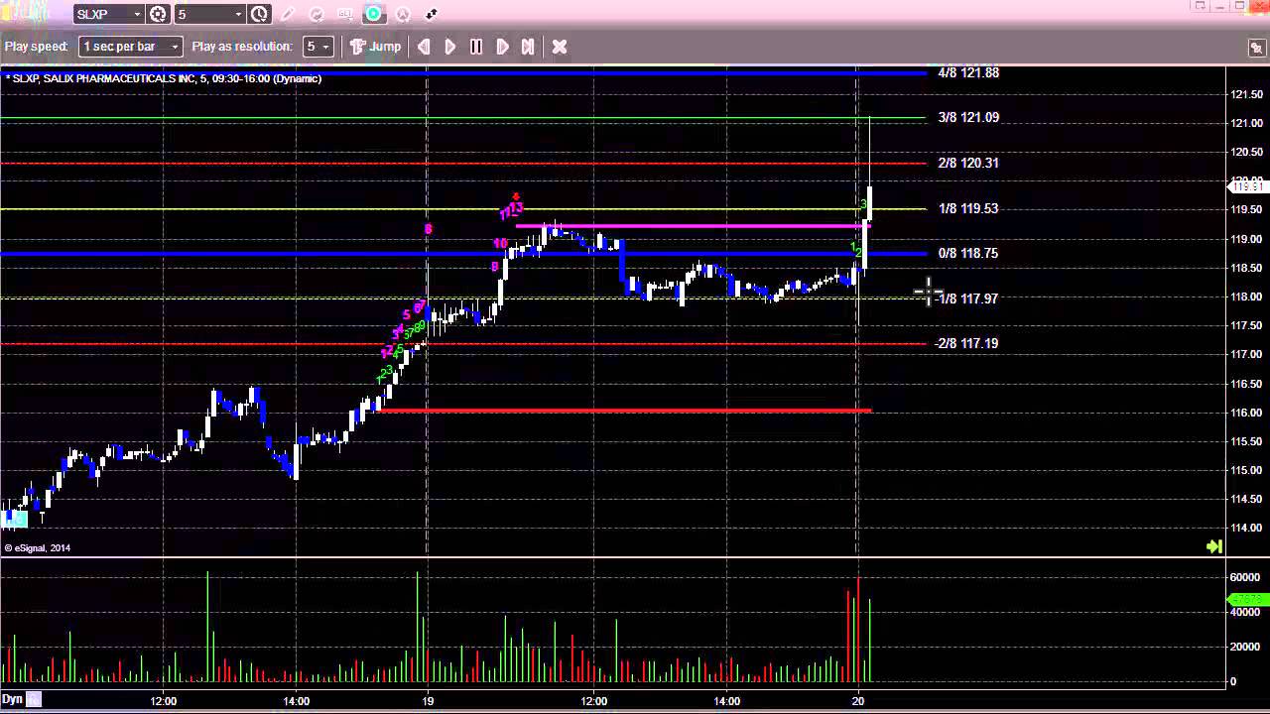Screen dimensions: 1270x714
Task: Click the 121.50 price axis label
Action: pyautogui.click(x=1246, y=94)
